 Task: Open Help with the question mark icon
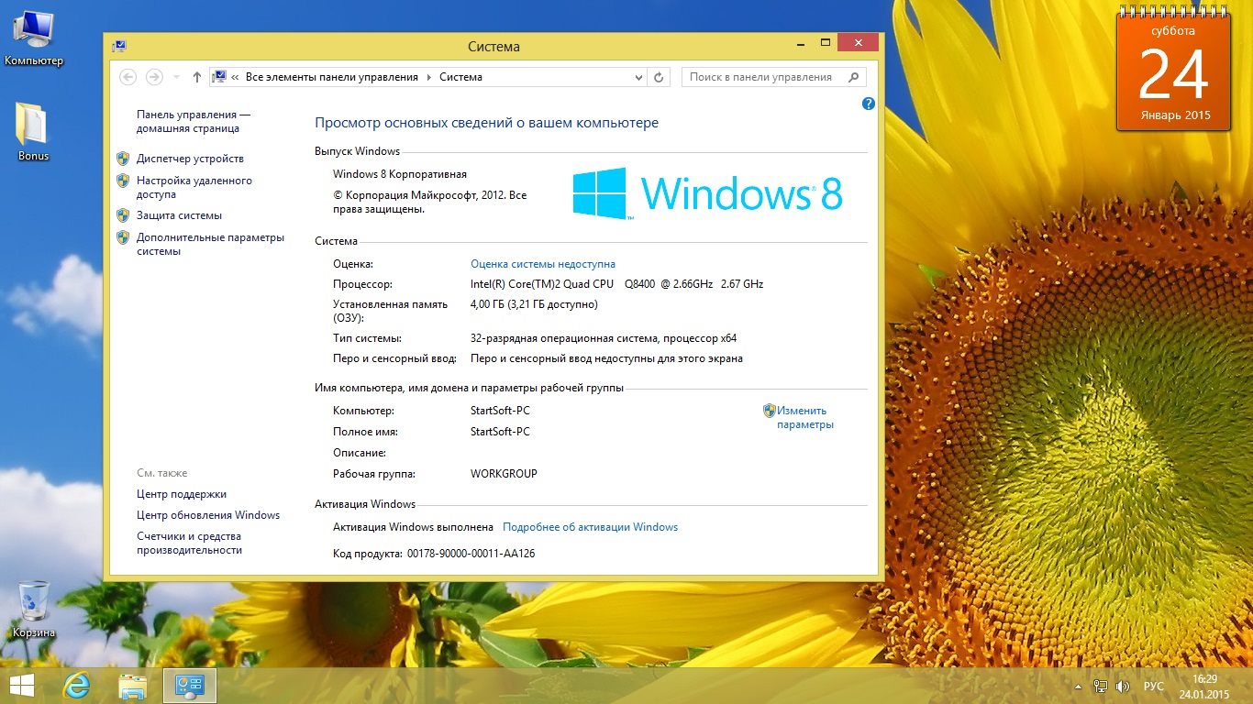coord(869,104)
